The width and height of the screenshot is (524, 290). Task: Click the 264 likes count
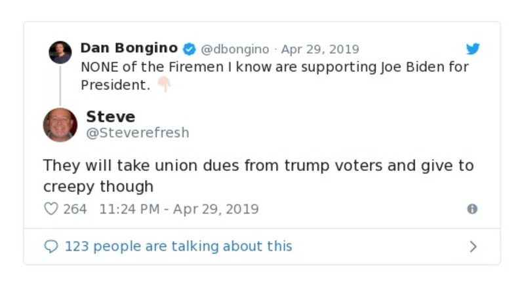75,209
